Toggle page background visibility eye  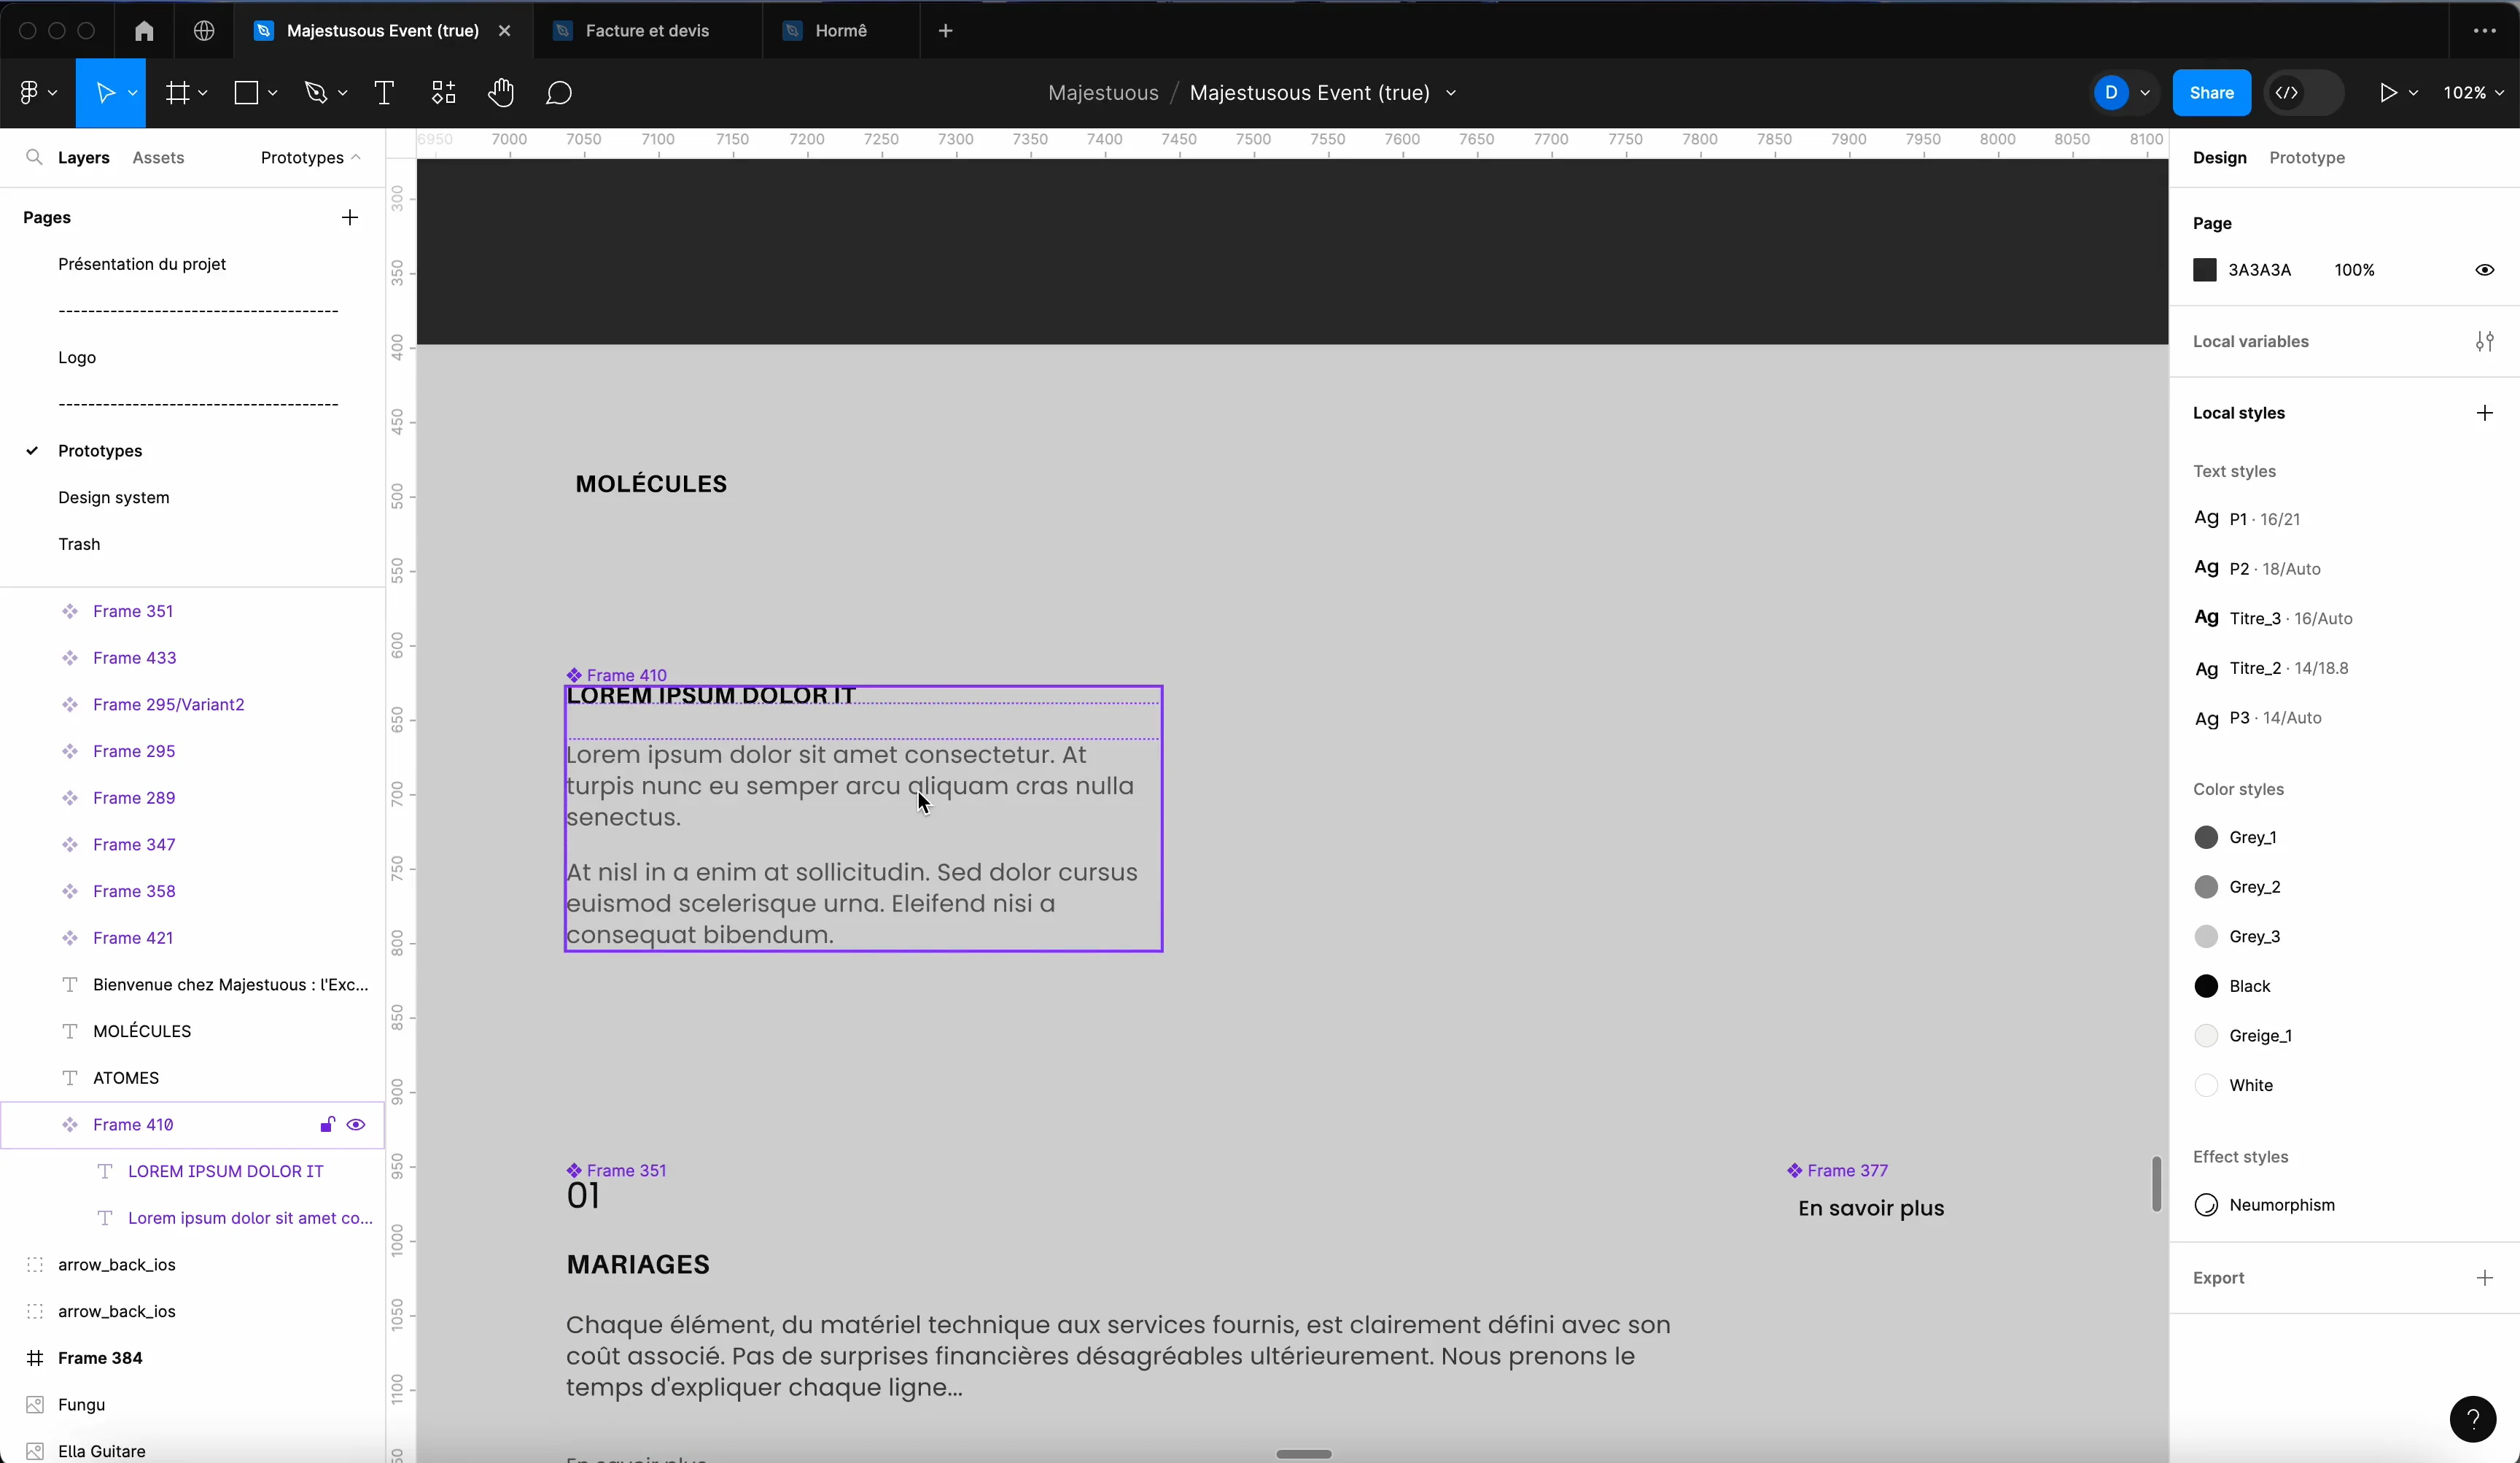2484,270
